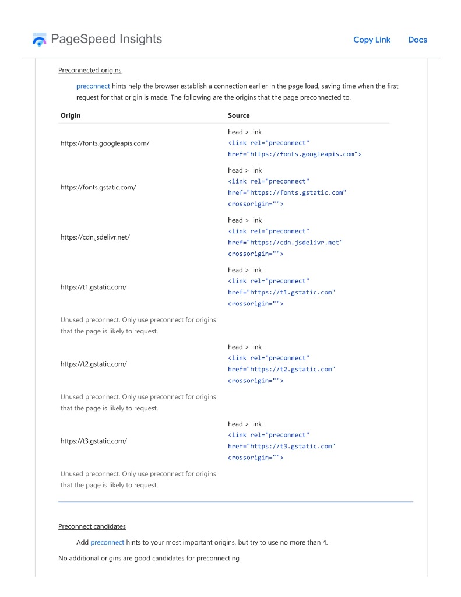The image size is (461, 597).
Task: Collapse the Preconnect candidates section heading
Action: (92, 526)
